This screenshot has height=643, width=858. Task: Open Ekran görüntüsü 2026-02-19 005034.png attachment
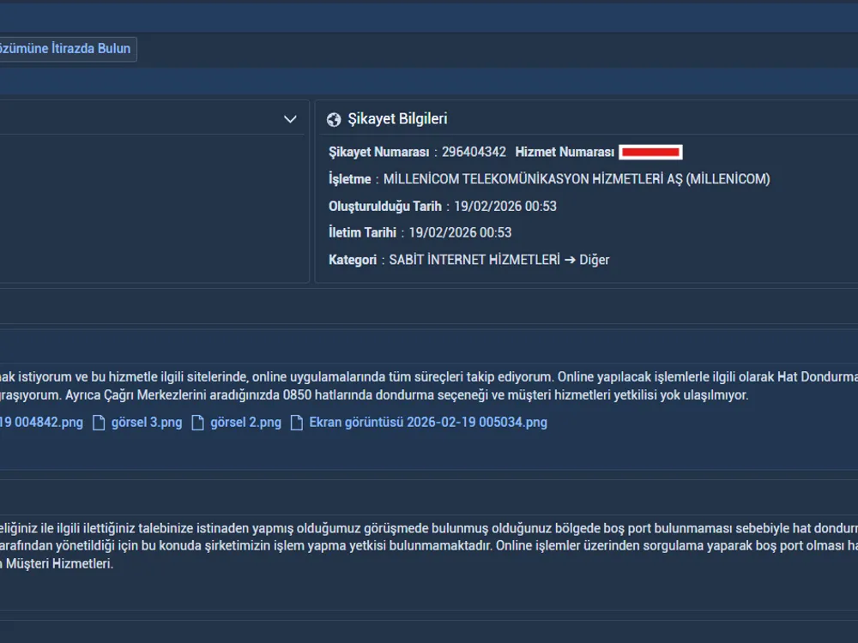[x=428, y=423]
